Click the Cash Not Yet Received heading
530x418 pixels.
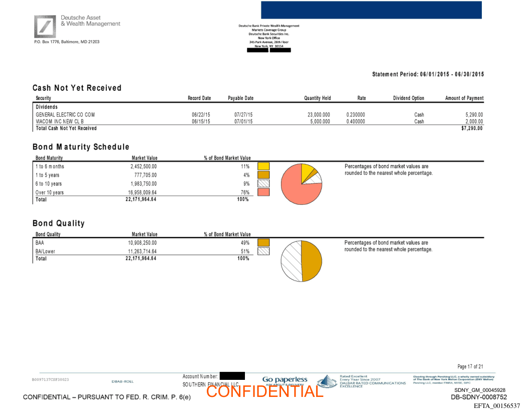coord(77,88)
